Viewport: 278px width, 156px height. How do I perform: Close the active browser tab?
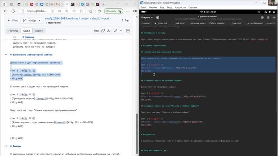(x=67, y=4)
